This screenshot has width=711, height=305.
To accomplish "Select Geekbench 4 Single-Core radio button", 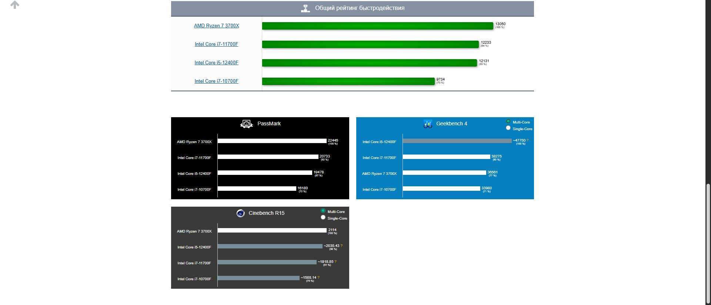I will pyautogui.click(x=508, y=128).
